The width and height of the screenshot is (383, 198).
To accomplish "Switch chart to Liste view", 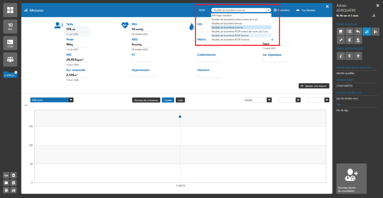I will (180, 100).
